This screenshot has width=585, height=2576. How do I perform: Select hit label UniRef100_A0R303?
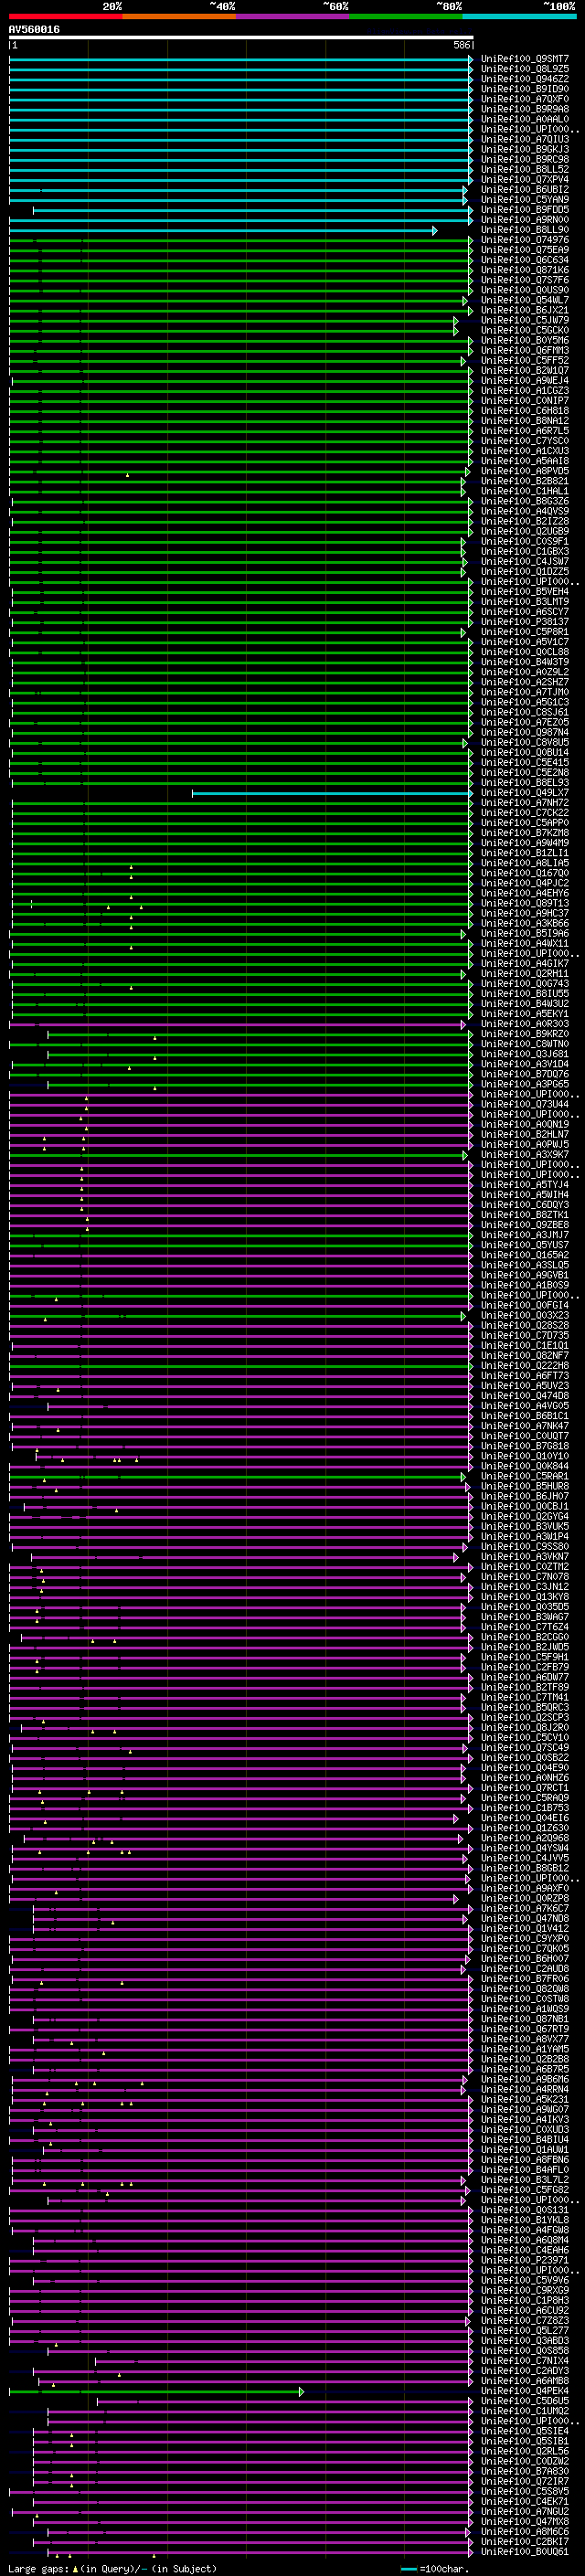tap(525, 1024)
